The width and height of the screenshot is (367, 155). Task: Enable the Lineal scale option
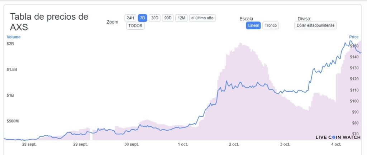click(253, 25)
